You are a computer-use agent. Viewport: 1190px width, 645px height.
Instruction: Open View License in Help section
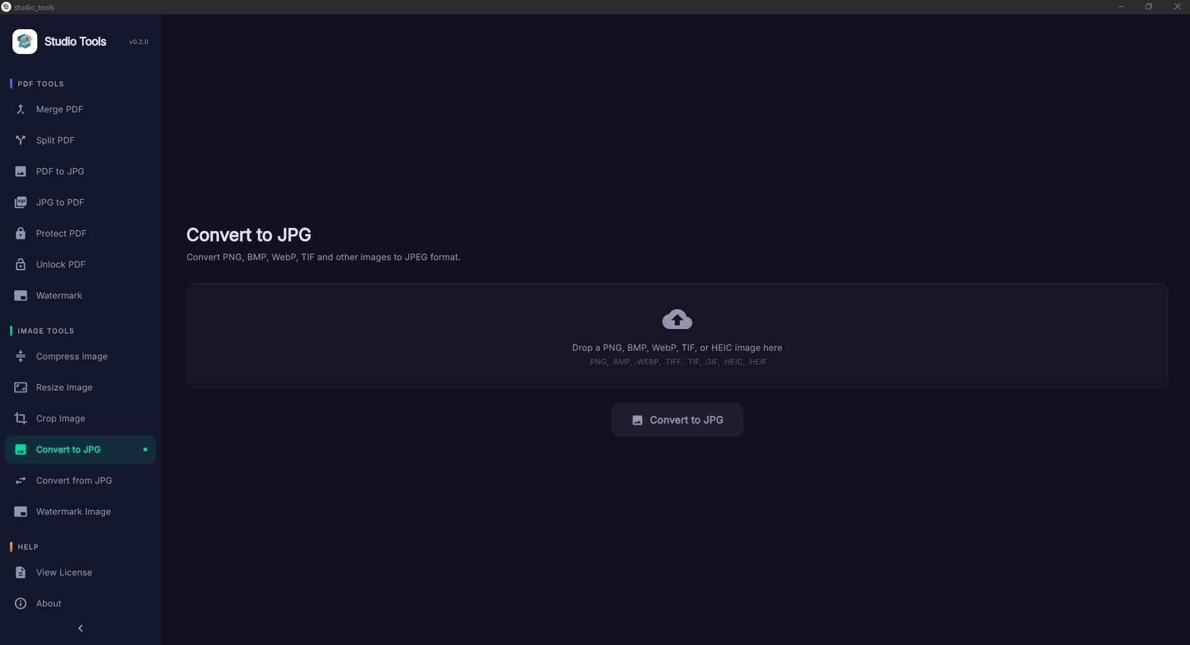pyautogui.click(x=64, y=572)
